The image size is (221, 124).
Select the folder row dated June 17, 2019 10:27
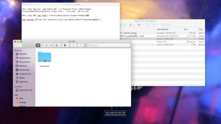click(162, 39)
